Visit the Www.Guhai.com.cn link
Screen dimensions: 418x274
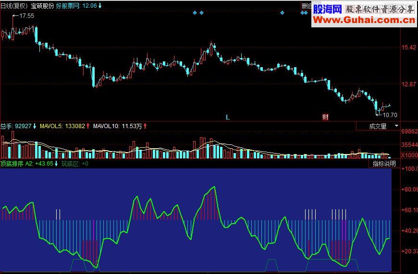pos(364,20)
